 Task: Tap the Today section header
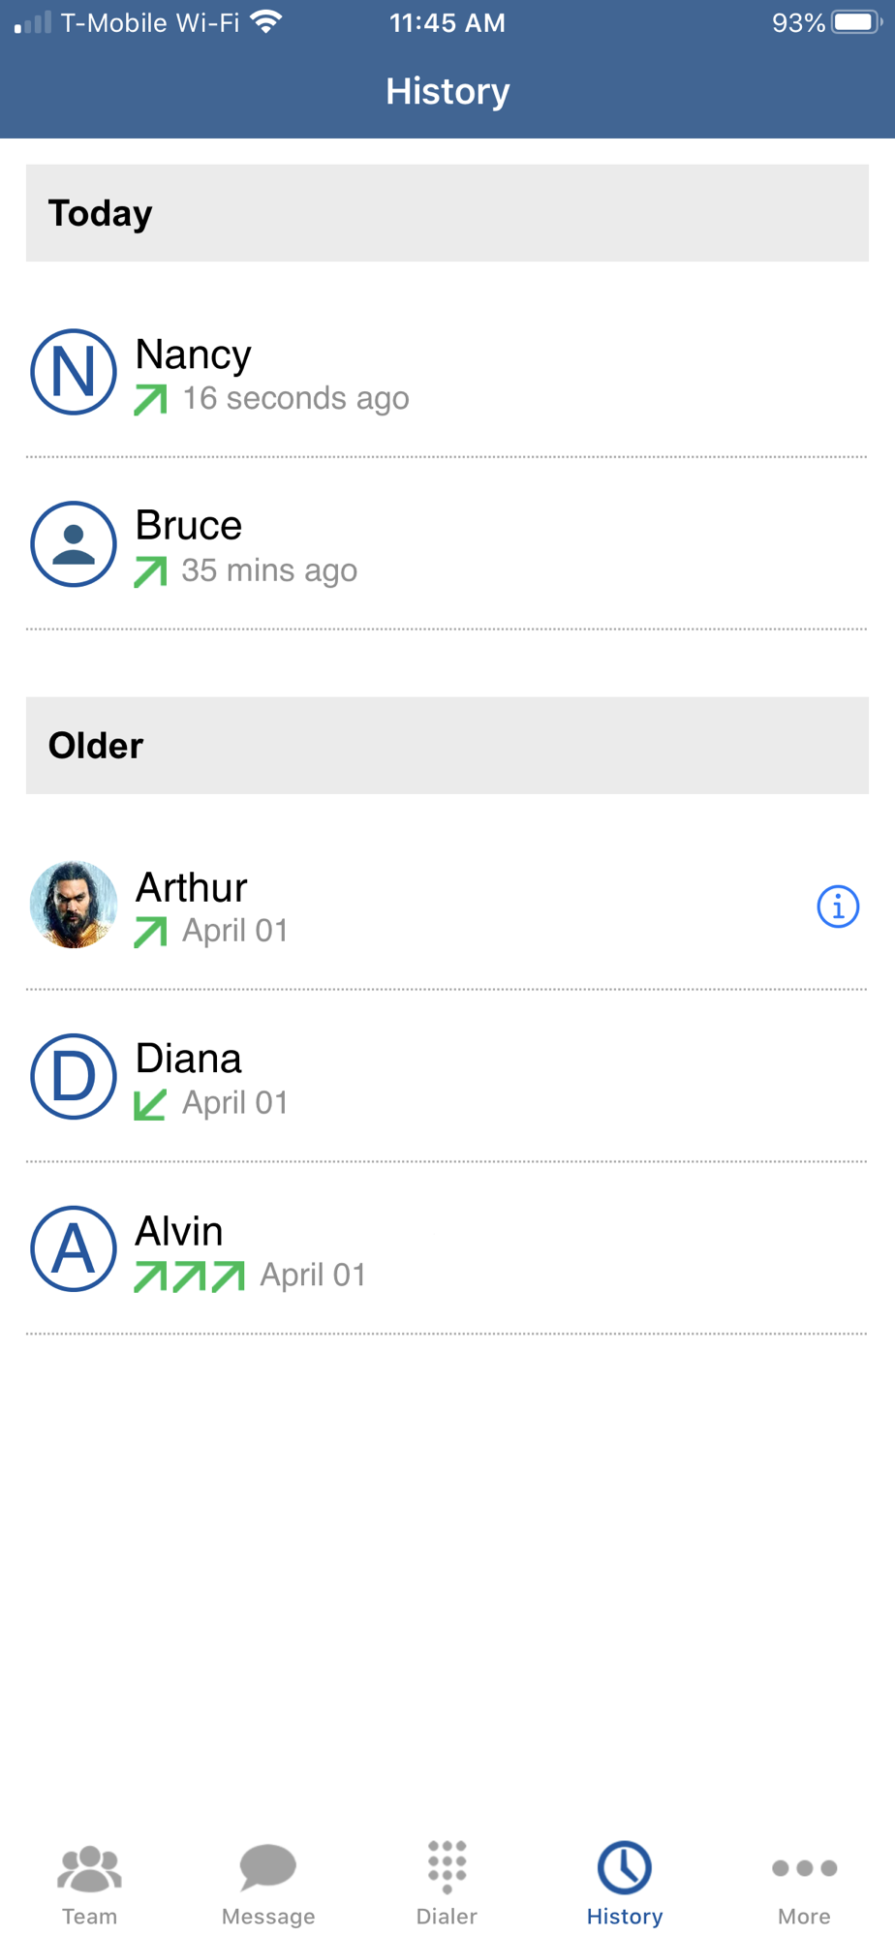pos(447,213)
